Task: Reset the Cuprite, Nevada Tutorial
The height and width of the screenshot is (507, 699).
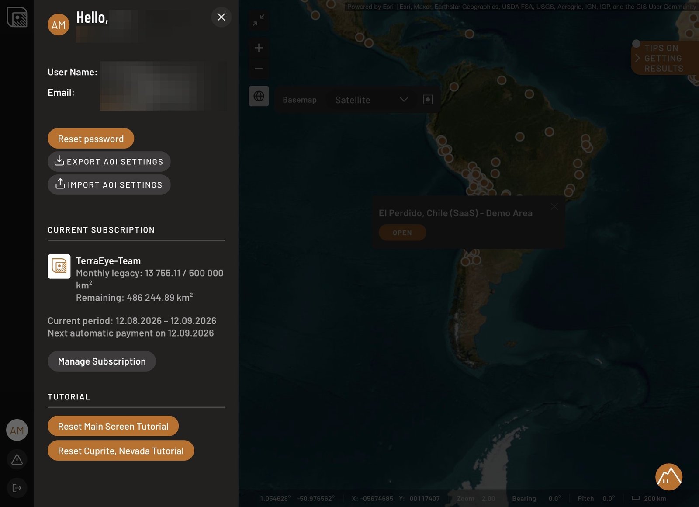Action: 121,451
